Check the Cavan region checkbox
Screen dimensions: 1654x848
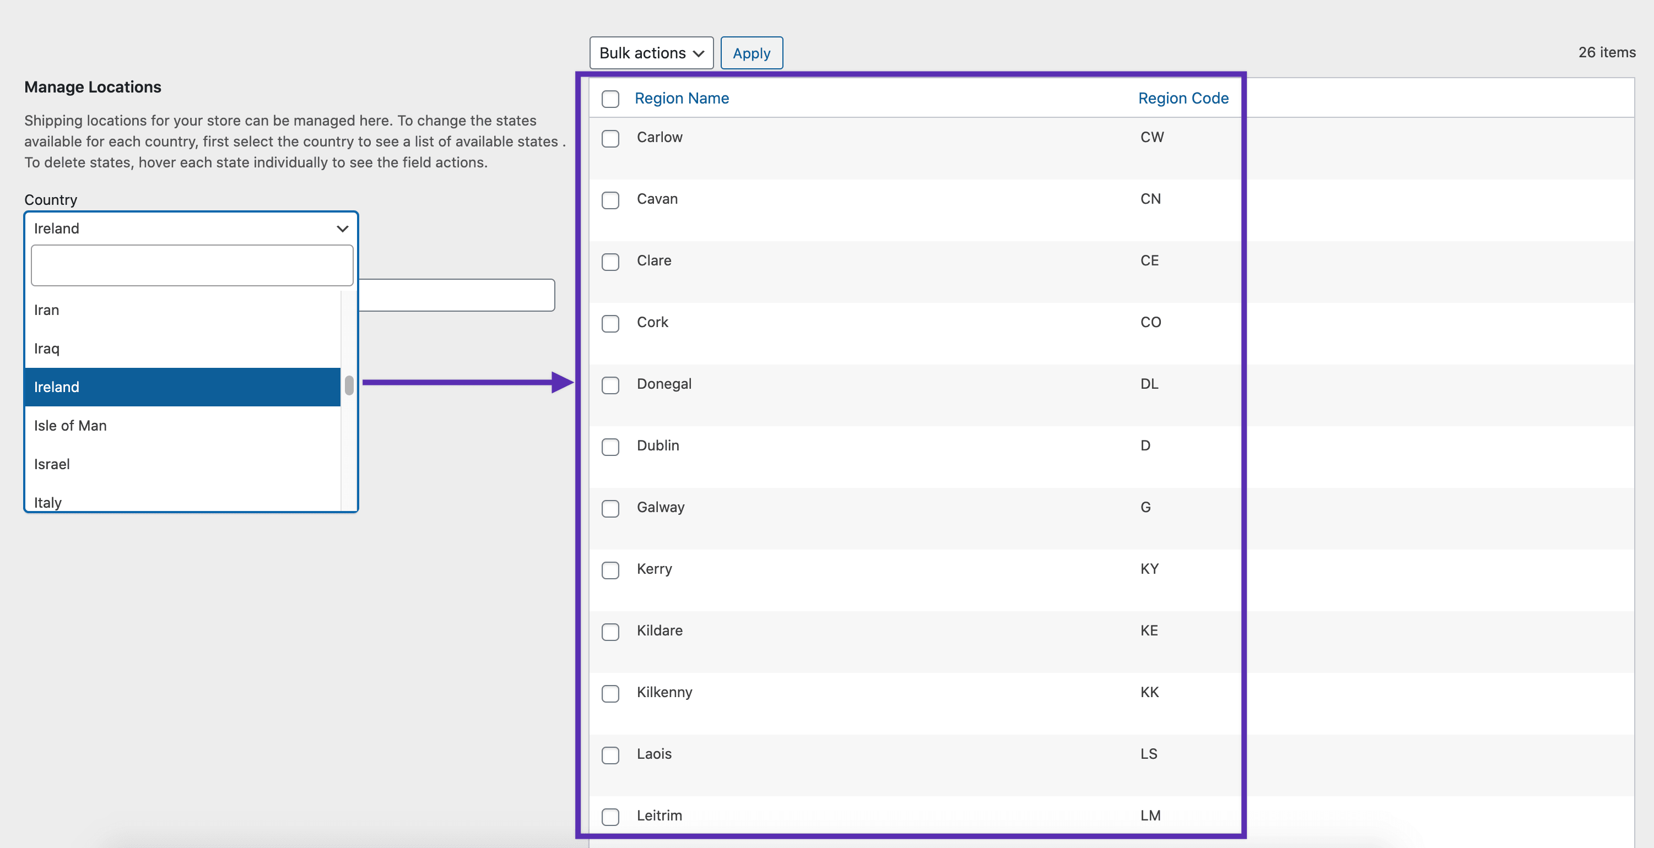pyautogui.click(x=610, y=200)
